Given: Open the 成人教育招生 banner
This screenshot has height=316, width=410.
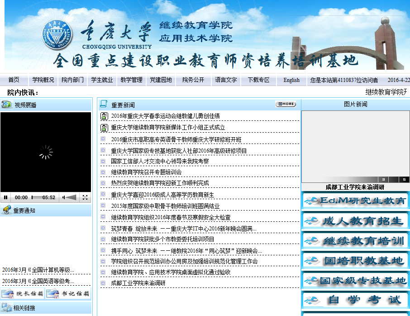Looking at the screenshot, I should click(356, 221).
